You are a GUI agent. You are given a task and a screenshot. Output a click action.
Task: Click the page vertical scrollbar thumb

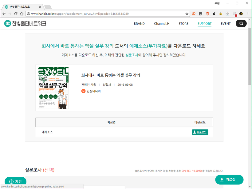pyautogui.click(x=250, y=56)
